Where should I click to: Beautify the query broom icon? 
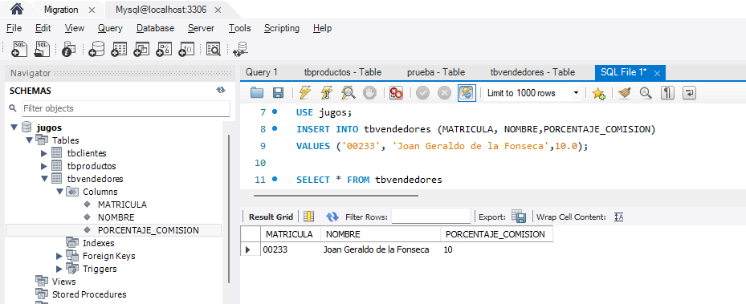(624, 92)
